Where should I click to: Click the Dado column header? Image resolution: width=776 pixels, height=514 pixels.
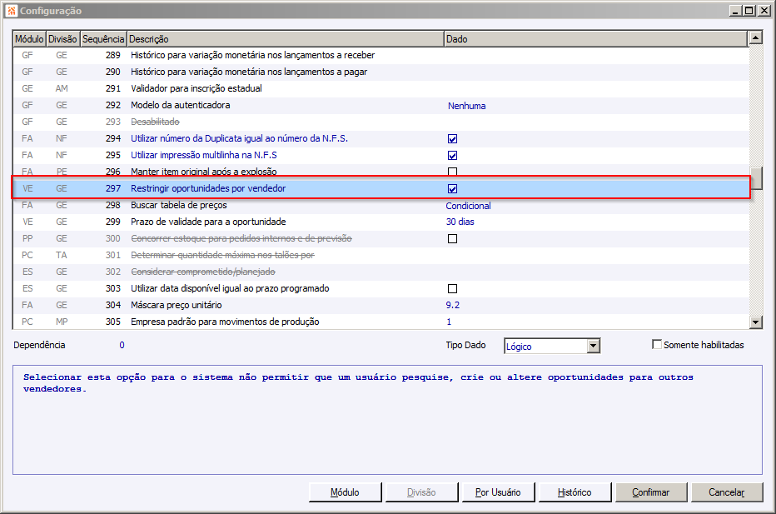coord(596,39)
